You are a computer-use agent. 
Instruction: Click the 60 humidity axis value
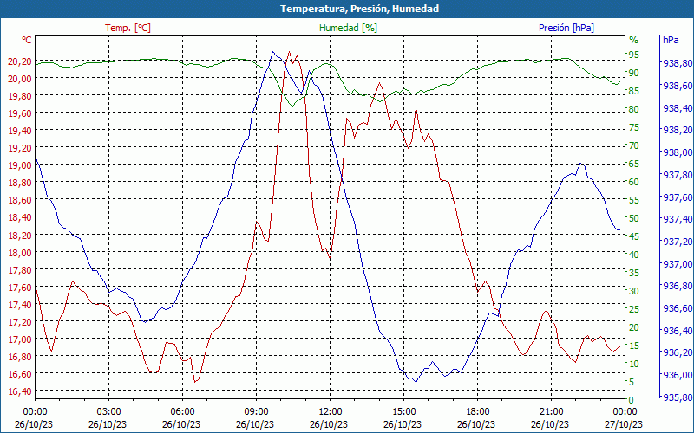[x=634, y=182]
